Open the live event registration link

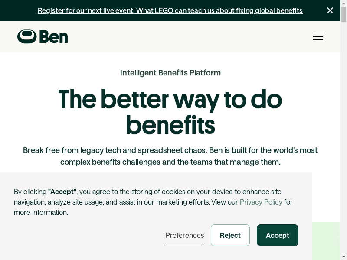(x=170, y=10)
